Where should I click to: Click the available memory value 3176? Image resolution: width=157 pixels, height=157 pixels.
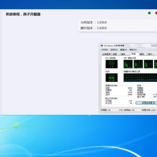pyautogui.click(x=130, y=92)
